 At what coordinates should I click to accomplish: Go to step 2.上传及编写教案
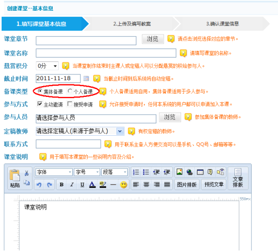(x=132, y=24)
